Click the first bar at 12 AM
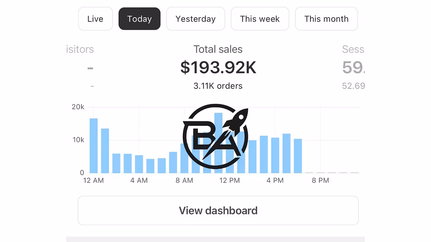Screen dimensions: 431x242 click(93, 146)
